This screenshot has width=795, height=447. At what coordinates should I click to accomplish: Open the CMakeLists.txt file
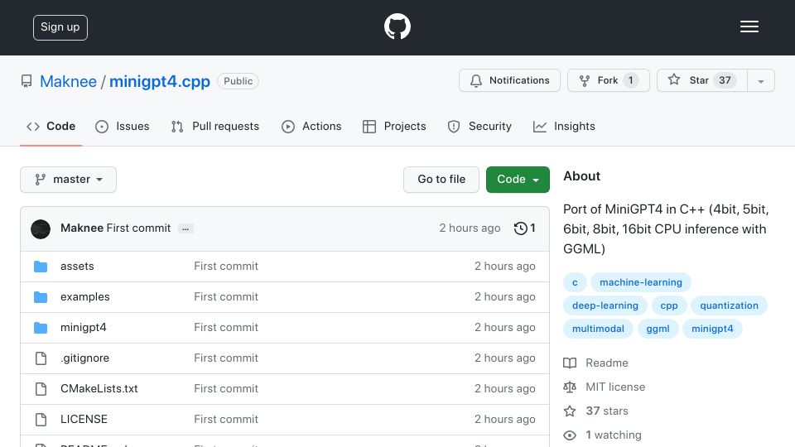(99, 389)
